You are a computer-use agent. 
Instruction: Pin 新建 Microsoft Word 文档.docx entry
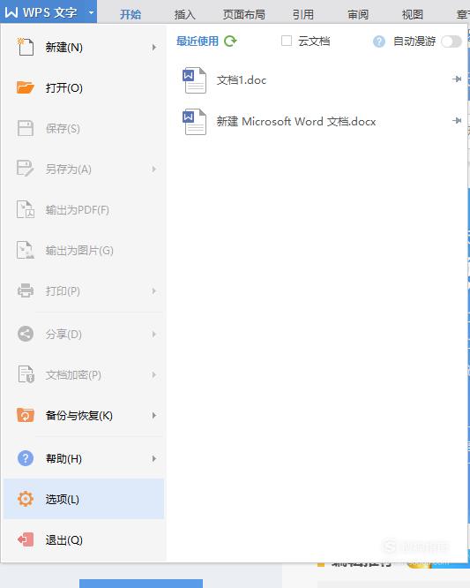tap(457, 120)
